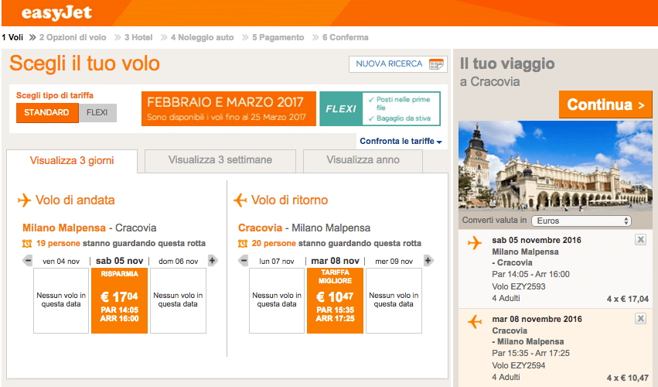Click the calendar icon beside Nuova Ricerca
This screenshot has height=387, width=658.
(x=437, y=64)
